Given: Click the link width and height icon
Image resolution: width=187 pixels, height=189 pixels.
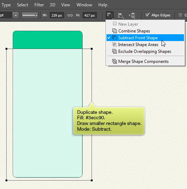Looking at the screenshot, I should tap(70, 15).
